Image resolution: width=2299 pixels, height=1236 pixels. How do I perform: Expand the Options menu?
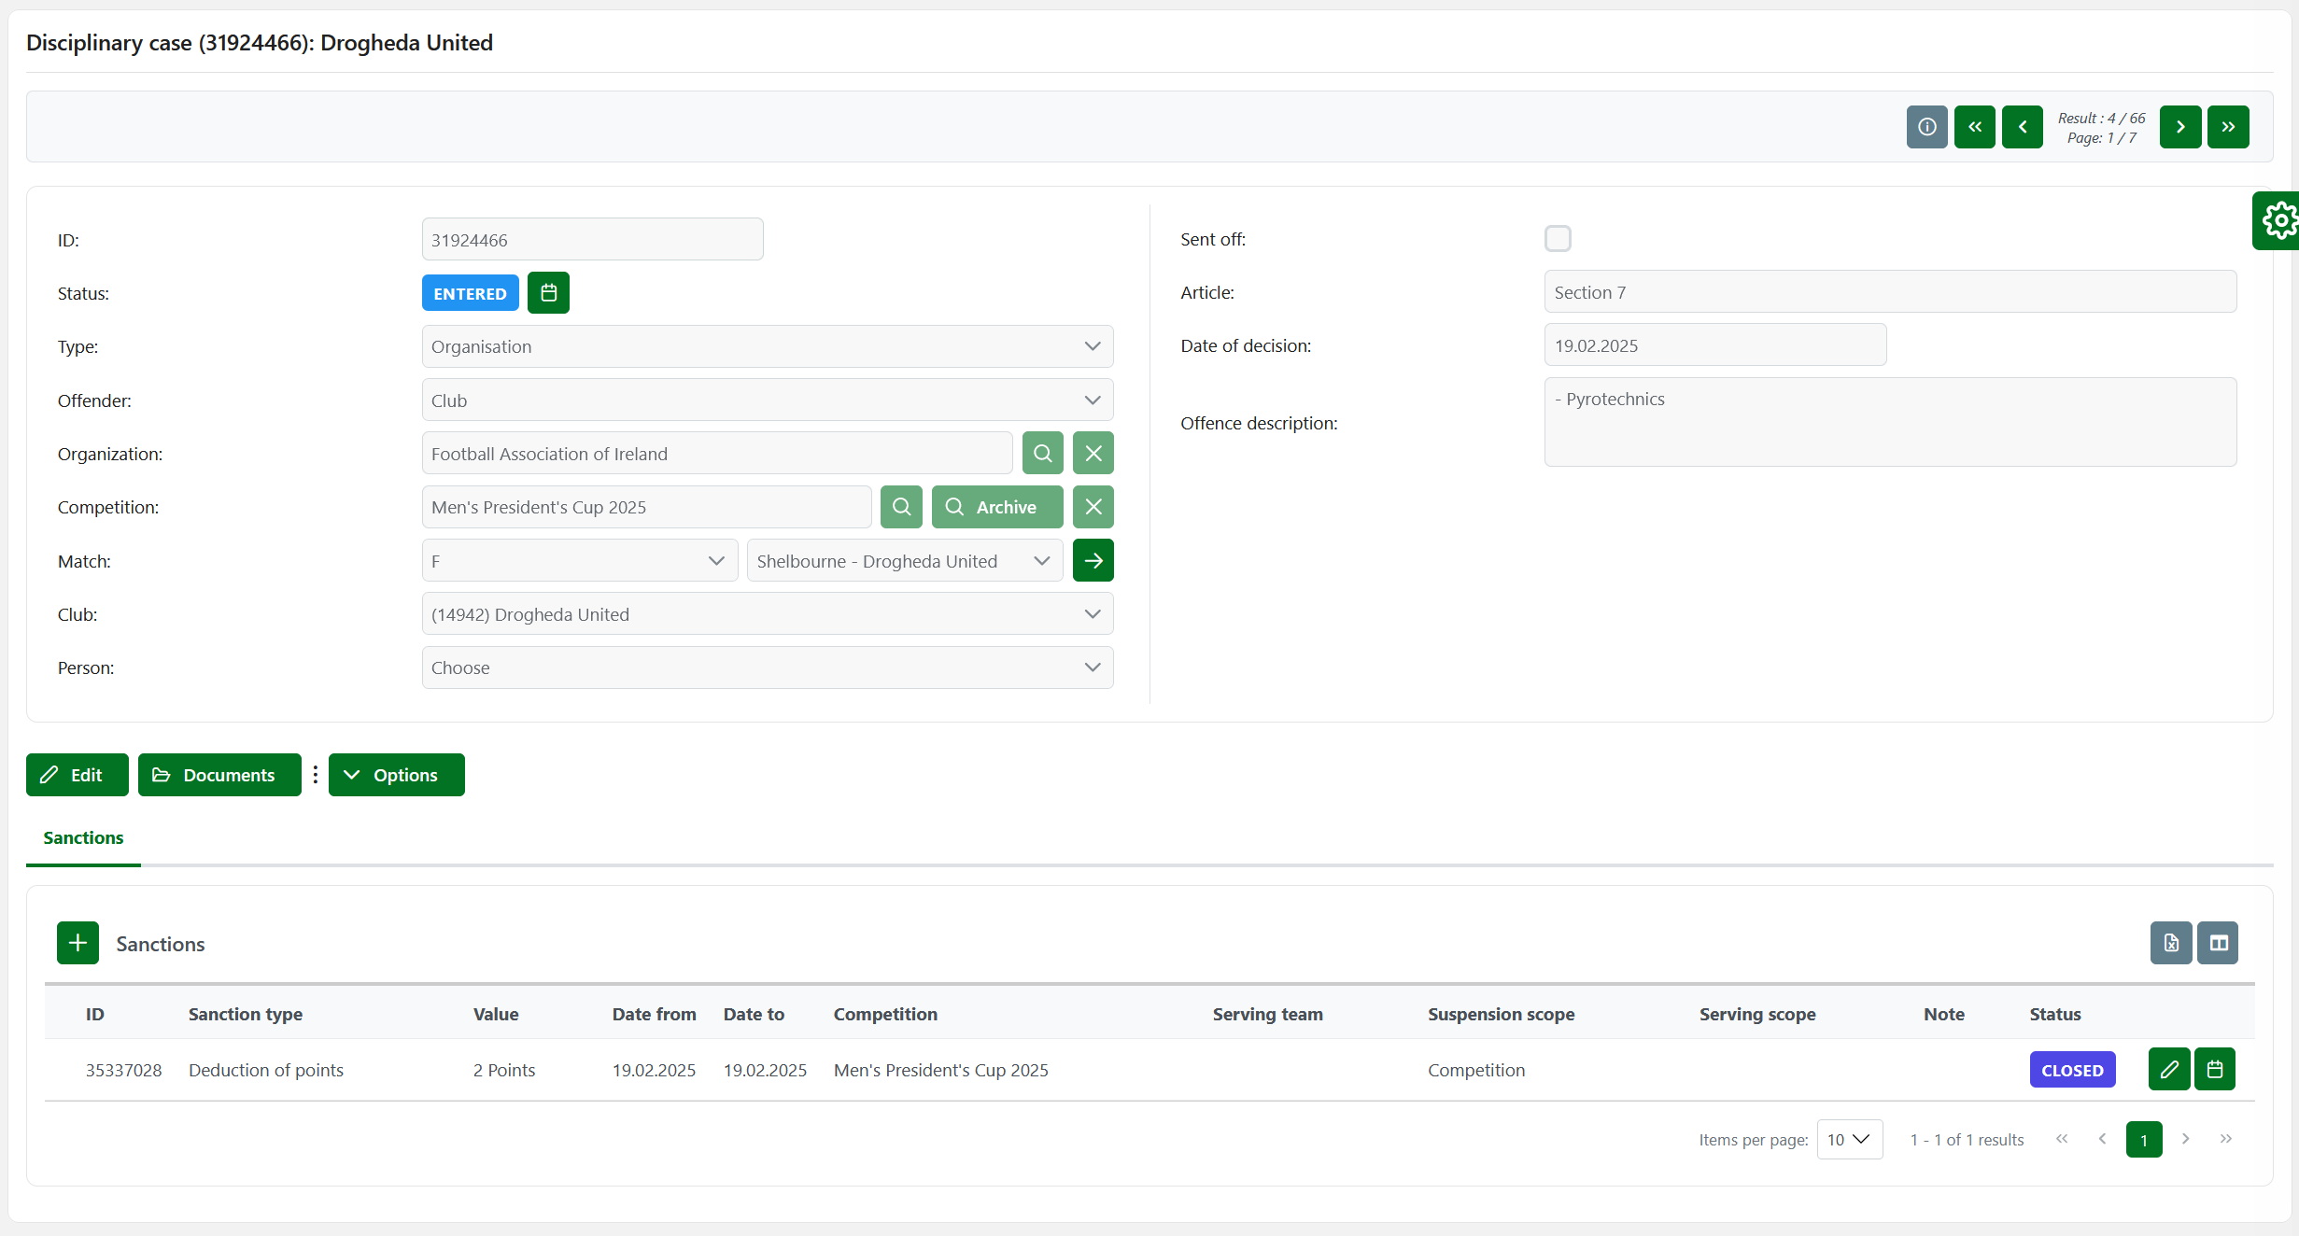pos(396,775)
